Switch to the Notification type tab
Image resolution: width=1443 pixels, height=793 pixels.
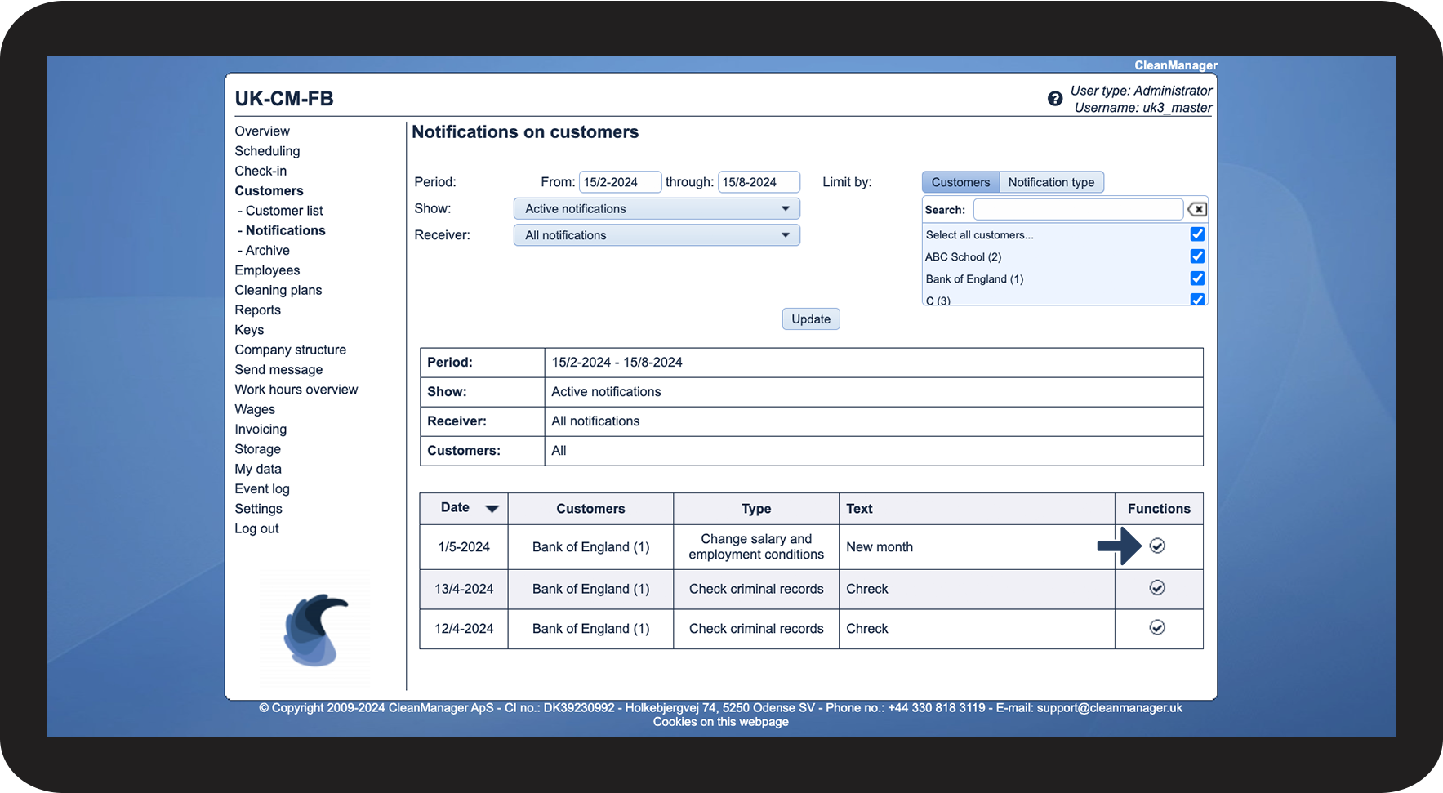tap(1051, 182)
